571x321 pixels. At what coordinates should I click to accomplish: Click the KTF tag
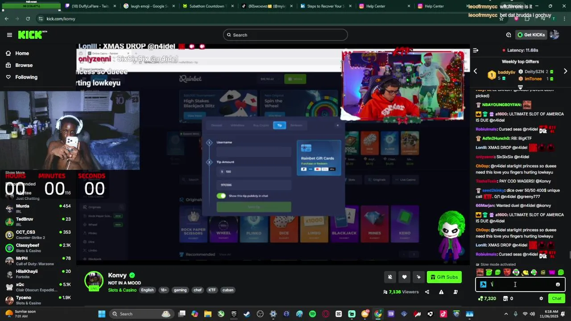point(212,290)
